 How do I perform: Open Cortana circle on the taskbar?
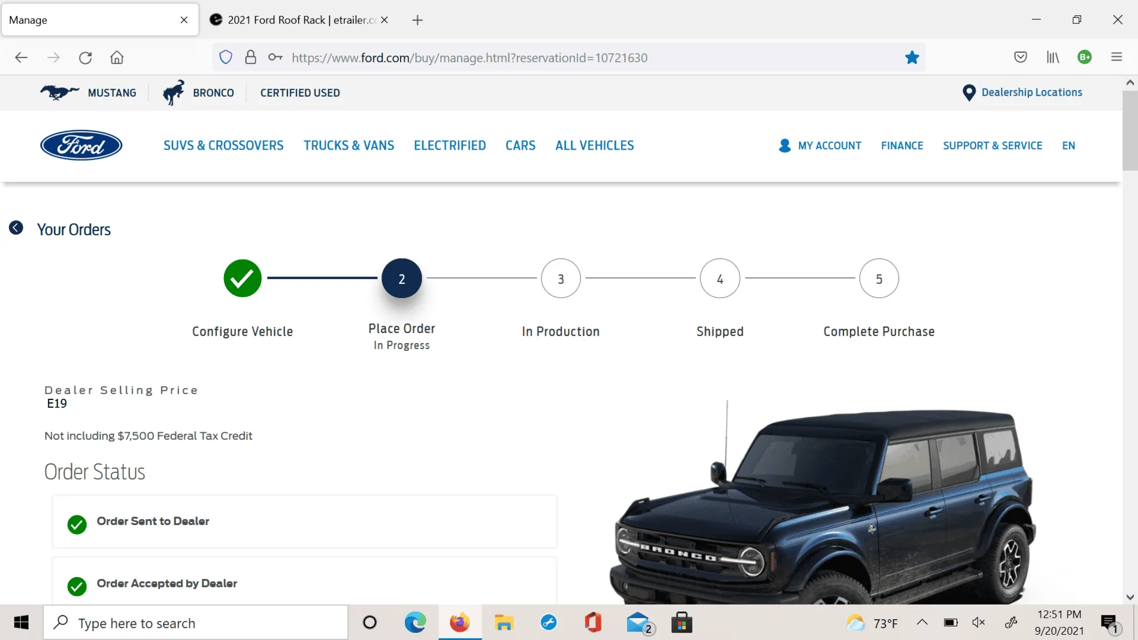[x=370, y=623]
